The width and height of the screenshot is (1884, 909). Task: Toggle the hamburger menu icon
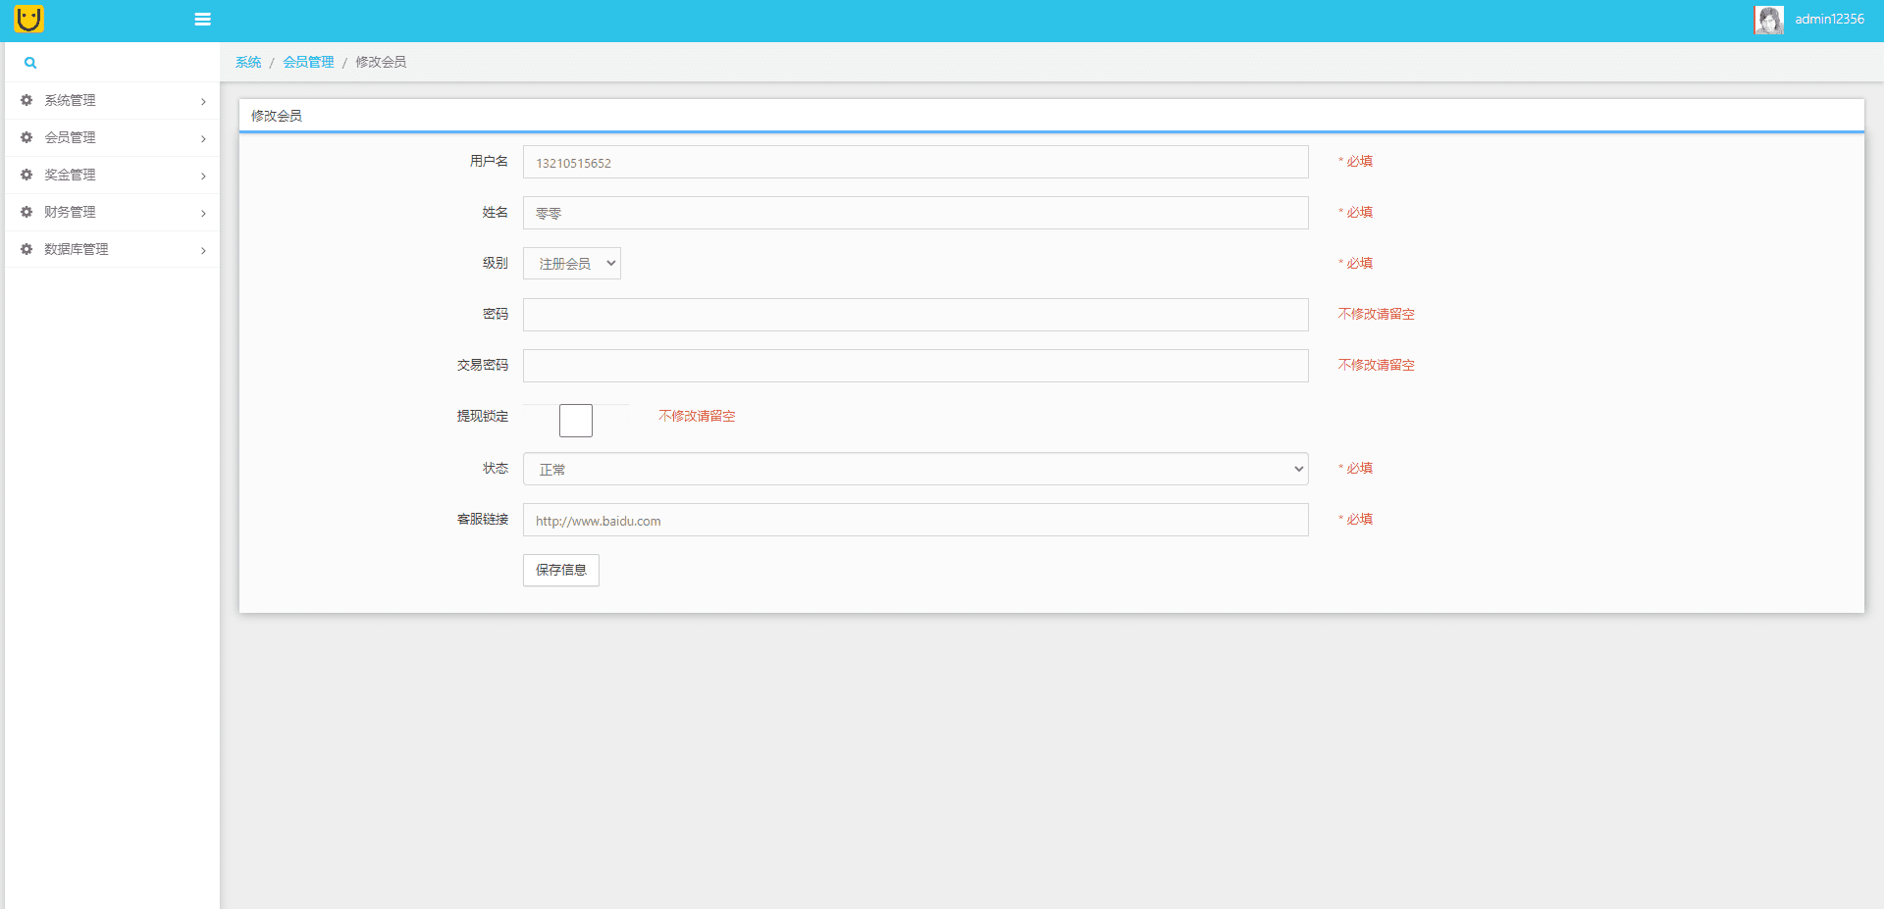203,20
